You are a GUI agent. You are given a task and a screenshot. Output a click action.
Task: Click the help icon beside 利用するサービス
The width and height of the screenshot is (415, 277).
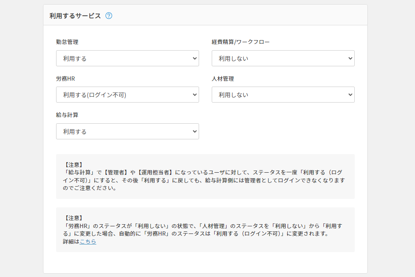[109, 16]
